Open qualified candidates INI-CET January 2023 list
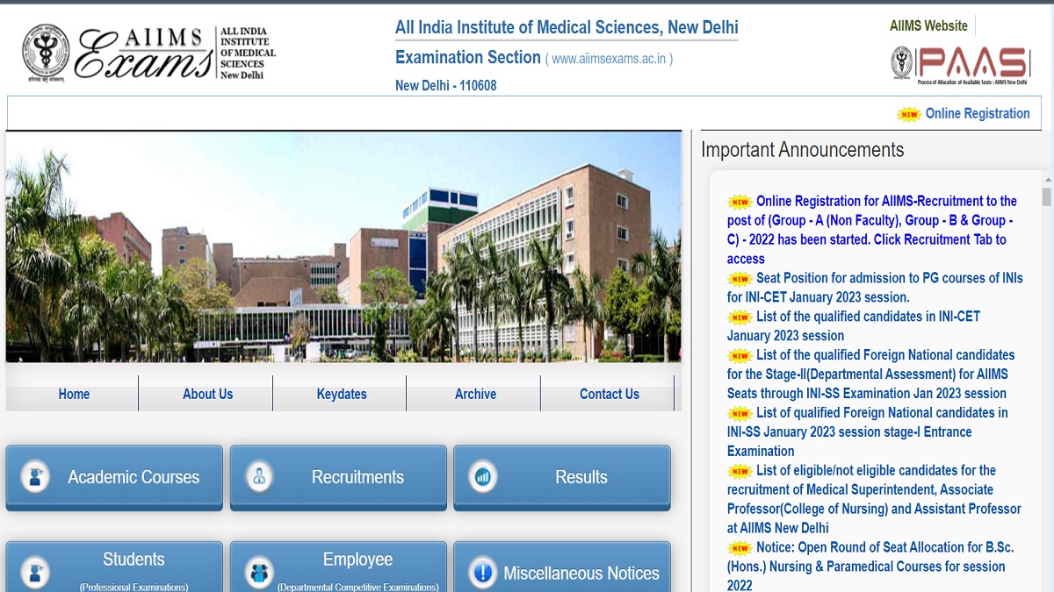The image size is (1054, 592). tap(854, 326)
